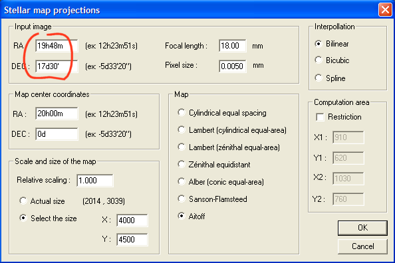Click the Focal length field
Viewport: 395px width, 263px height.
pyautogui.click(x=233, y=46)
